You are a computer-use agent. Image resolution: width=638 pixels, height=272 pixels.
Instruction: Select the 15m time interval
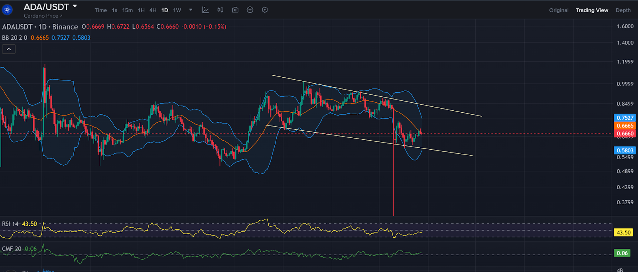[128, 10]
